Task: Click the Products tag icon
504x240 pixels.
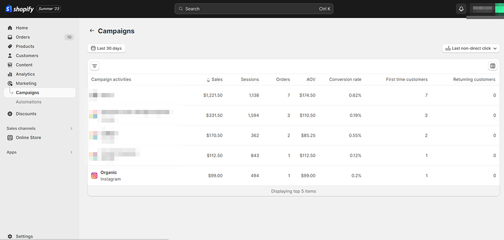Action: coord(10,46)
